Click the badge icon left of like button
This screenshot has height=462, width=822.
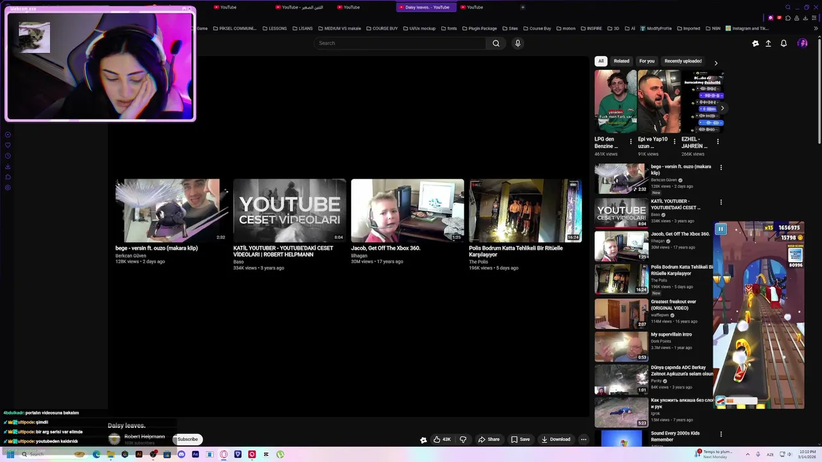(x=423, y=440)
